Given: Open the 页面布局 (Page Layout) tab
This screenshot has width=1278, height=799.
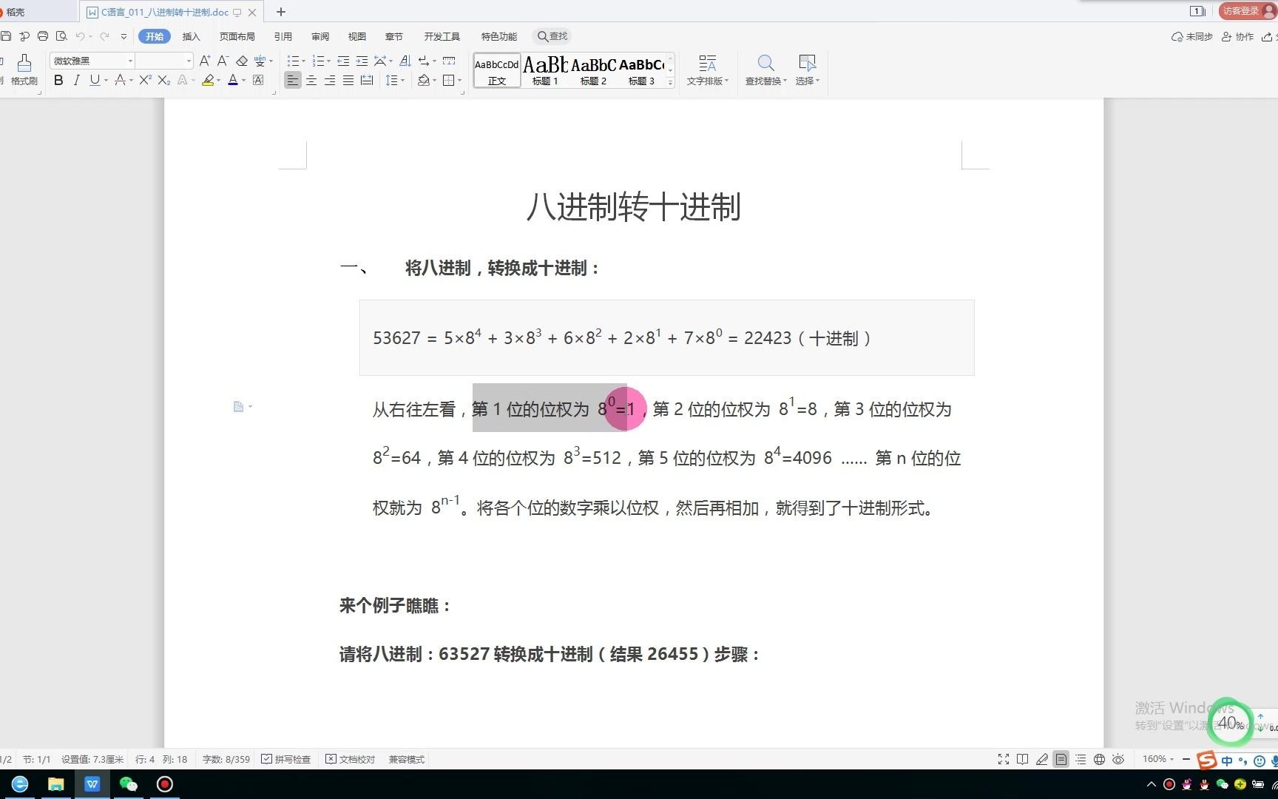Looking at the screenshot, I should (x=237, y=36).
